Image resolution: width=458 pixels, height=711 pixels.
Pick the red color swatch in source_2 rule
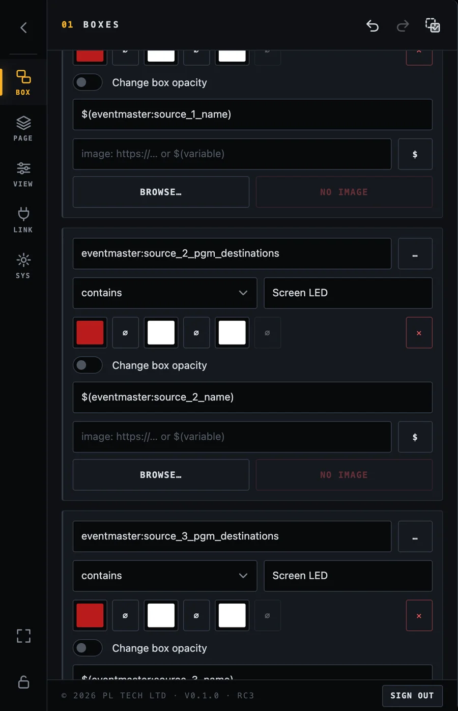pyautogui.click(x=90, y=333)
